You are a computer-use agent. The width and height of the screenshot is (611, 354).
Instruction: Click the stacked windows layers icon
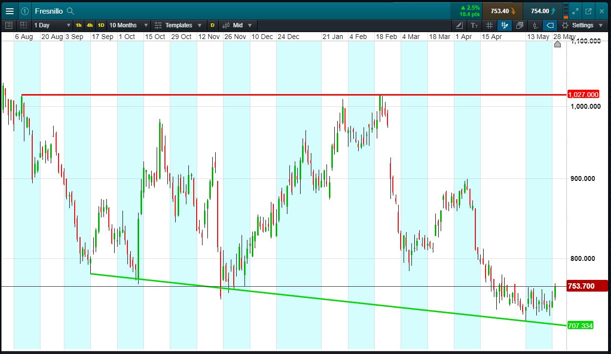pos(520,25)
